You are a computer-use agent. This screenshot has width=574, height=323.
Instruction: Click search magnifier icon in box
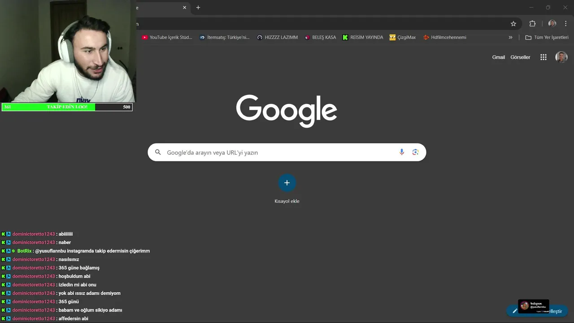[158, 152]
